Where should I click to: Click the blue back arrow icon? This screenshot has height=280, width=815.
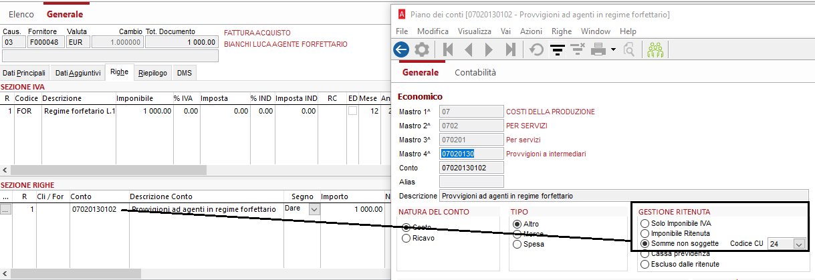pos(401,49)
